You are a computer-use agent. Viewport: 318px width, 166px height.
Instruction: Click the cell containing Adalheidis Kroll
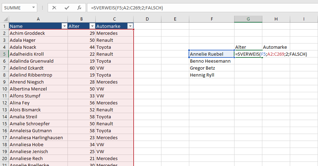tap(38, 54)
